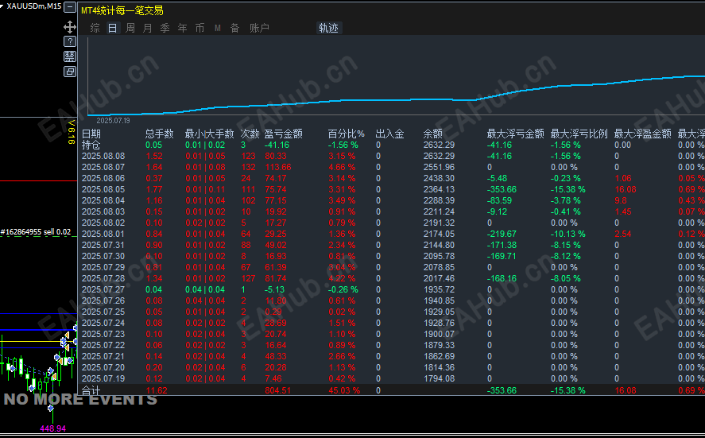Collapse panel with minus button beside XAUUSDm
705x438 pixels.
tap(70, 6)
